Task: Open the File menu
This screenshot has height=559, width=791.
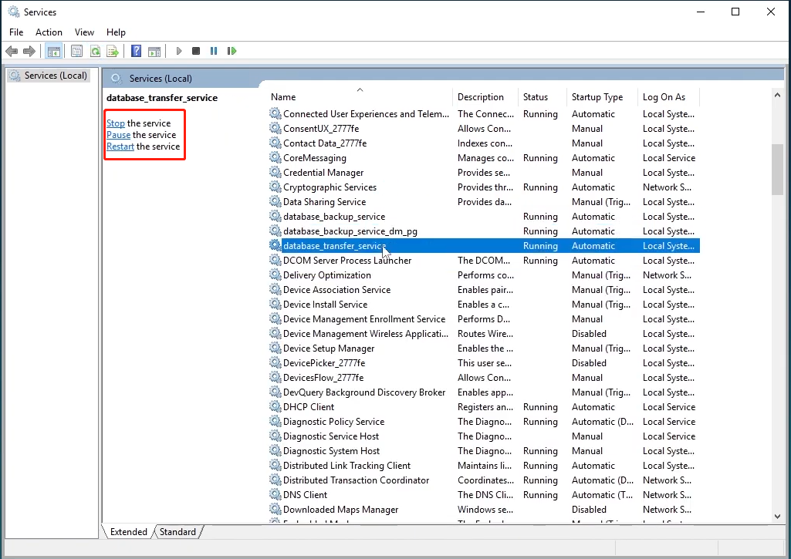Action: coord(16,32)
